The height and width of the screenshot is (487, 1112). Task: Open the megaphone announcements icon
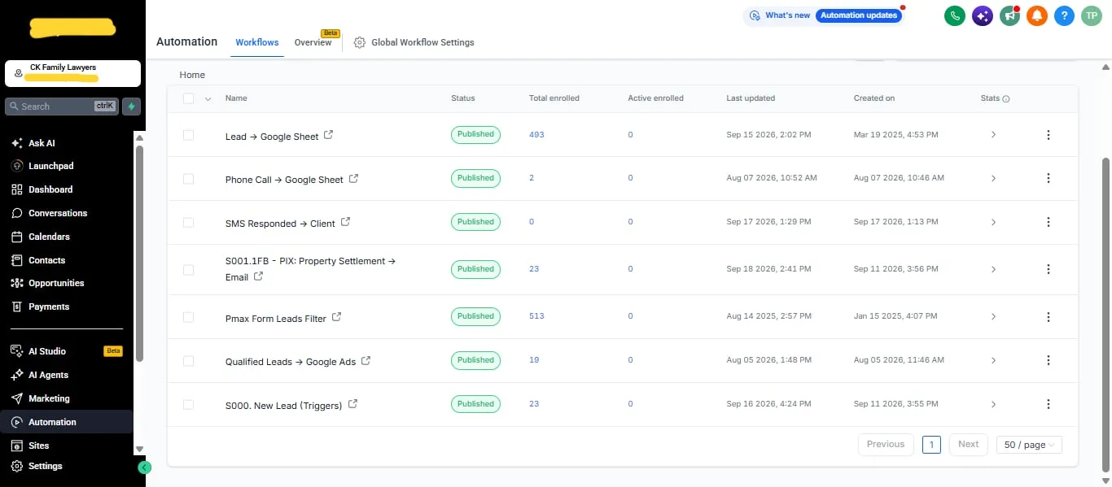[1009, 15]
